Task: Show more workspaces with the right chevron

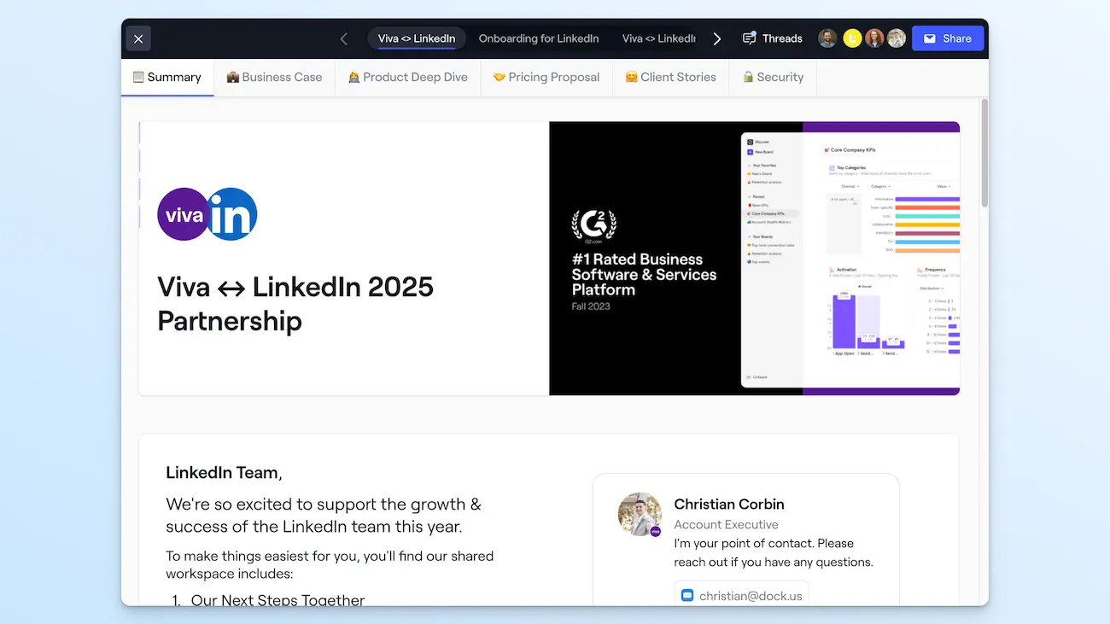Action: click(717, 38)
